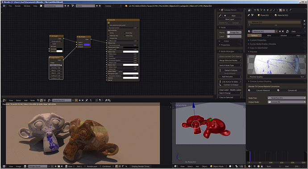Click the Node Name input field
Image resolution: width=308 pixels, height=169 pixels.
(x=234, y=32)
